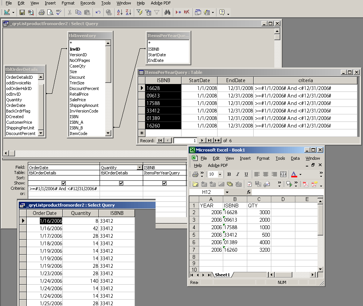Open the Access Format menu

tap(68, 3)
